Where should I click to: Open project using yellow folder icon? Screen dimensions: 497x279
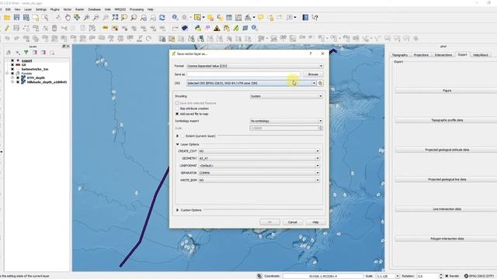(x=7, y=18)
